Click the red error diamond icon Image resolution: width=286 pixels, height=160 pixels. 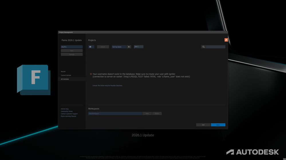pyautogui.click(x=91, y=74)
